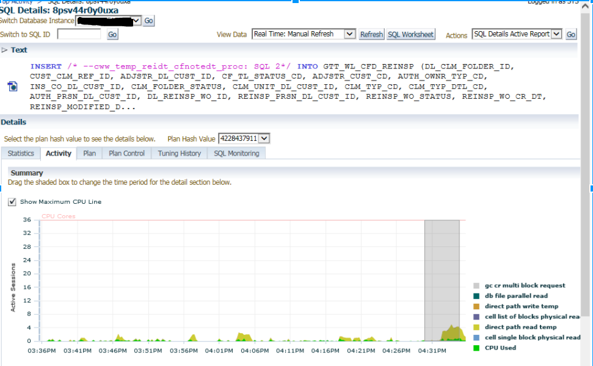Open SQL Worksheet

pyautogui.click(x=411, y=34)
